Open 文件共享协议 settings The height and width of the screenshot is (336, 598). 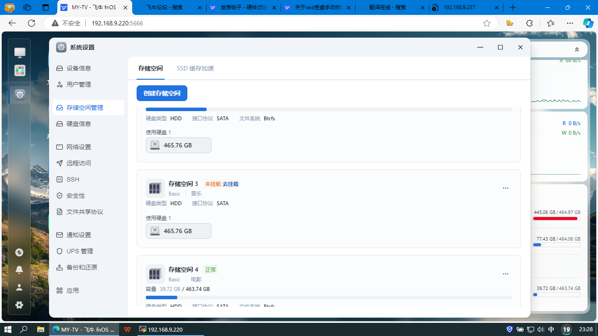88,212
